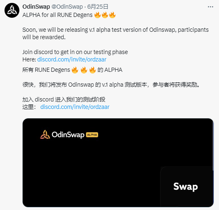
Task: Click the orange OdinSwap logo in the preview image
Action: coord(45,134)
